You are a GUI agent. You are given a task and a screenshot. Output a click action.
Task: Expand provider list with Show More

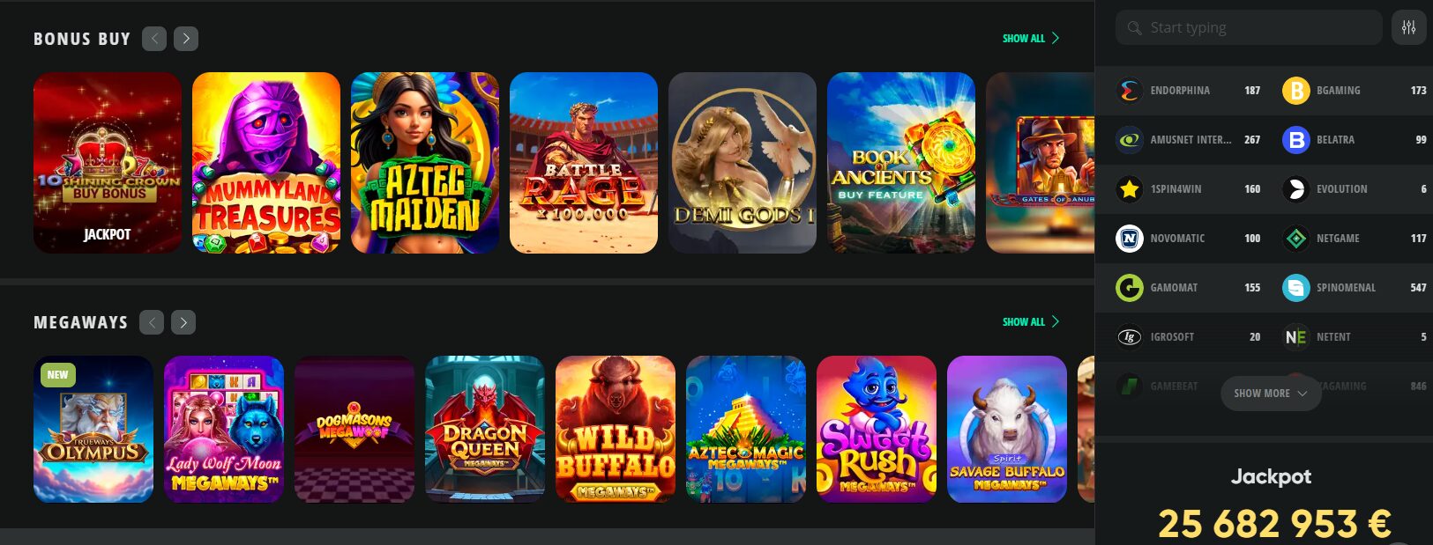tap(1271, 394)
